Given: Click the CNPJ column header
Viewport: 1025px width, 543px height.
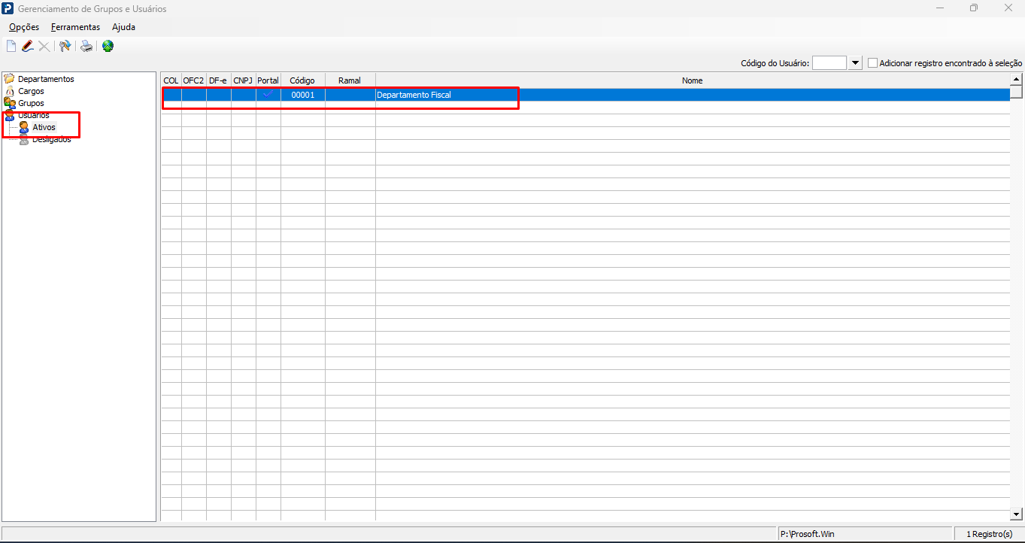Looking at the screenshot, I should (243, 80).
